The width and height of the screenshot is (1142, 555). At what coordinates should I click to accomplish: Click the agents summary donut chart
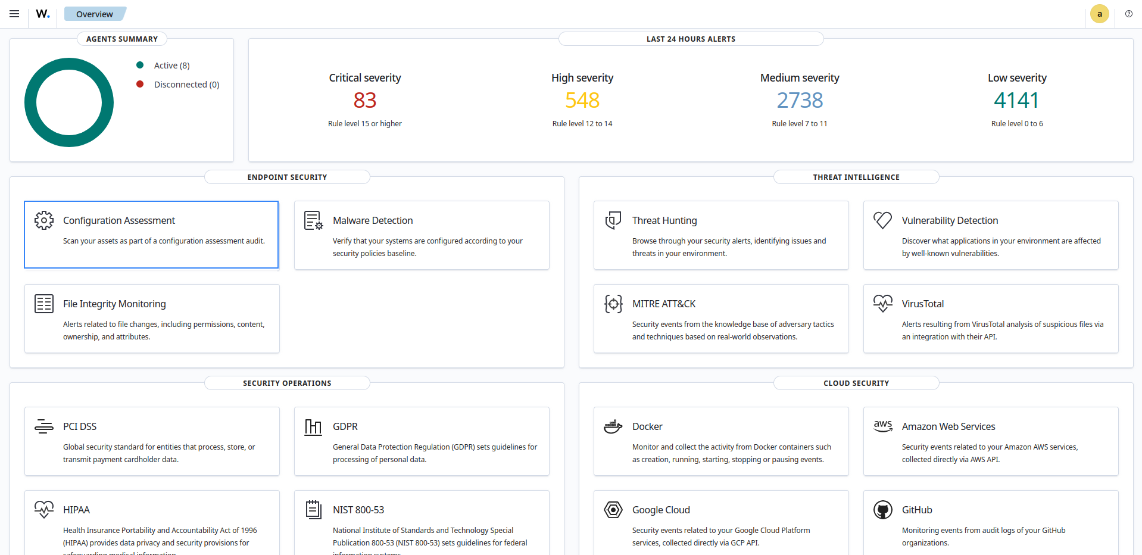coord(68,102)
